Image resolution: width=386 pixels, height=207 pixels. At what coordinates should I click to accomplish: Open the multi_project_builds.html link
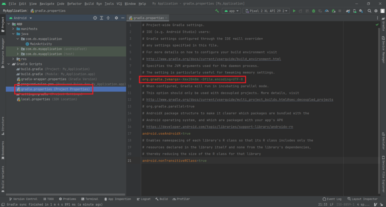(x=239, y=100)
